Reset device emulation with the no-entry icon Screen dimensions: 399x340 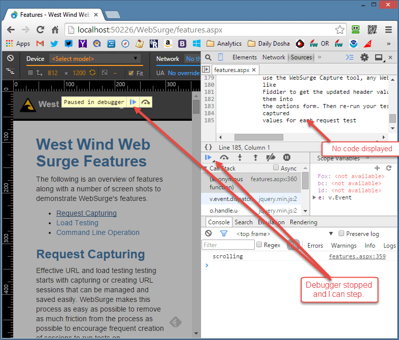click(10, 58)
